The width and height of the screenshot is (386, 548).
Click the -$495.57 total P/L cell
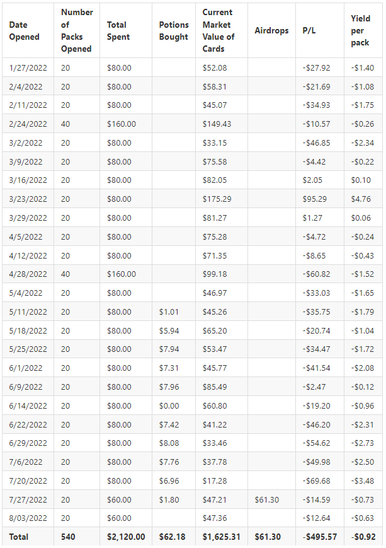(x=320, y=537)
